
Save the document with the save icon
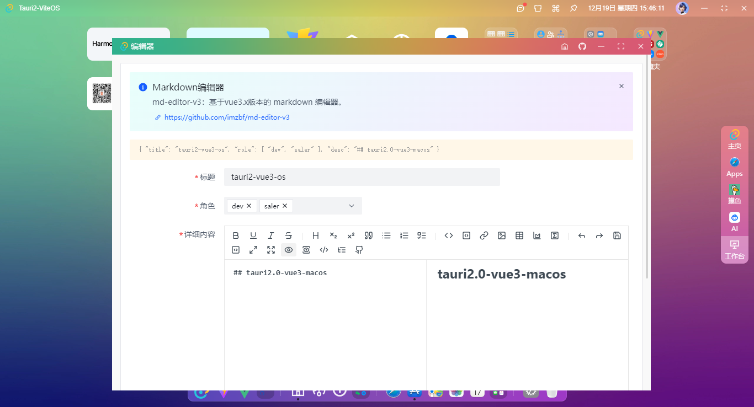click(x=617, y=235)
